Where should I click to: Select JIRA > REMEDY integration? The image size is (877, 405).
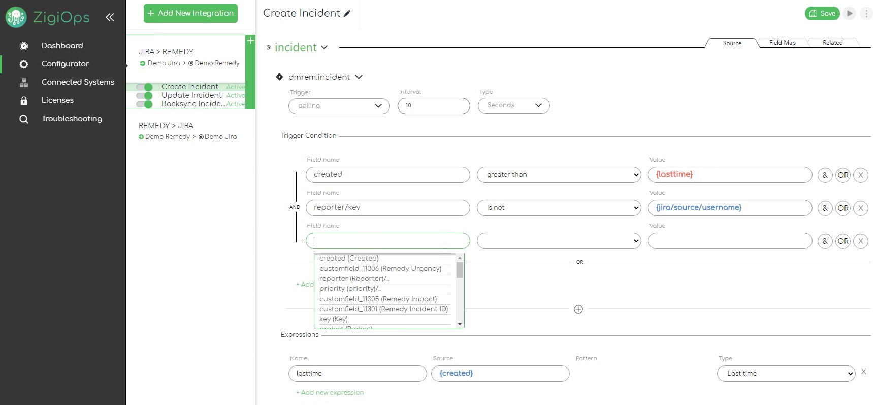[166, 52]
